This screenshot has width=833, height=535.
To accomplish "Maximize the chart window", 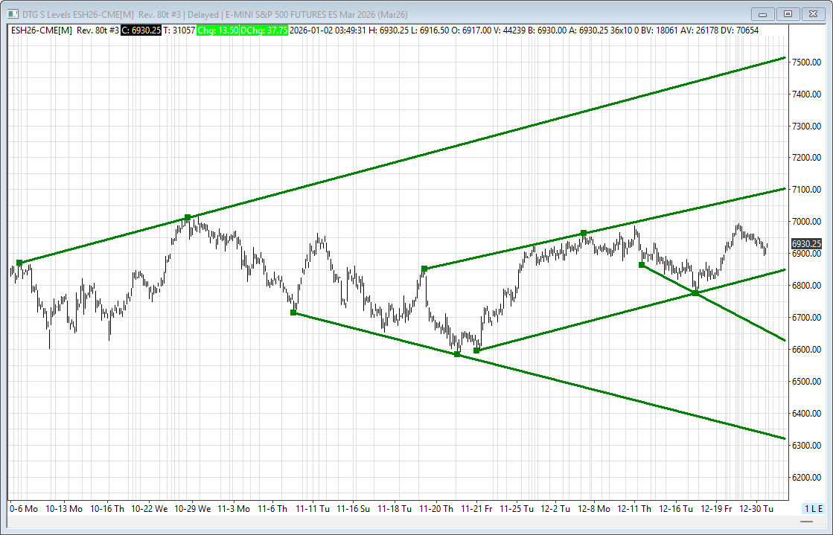I will click(788, 14).
